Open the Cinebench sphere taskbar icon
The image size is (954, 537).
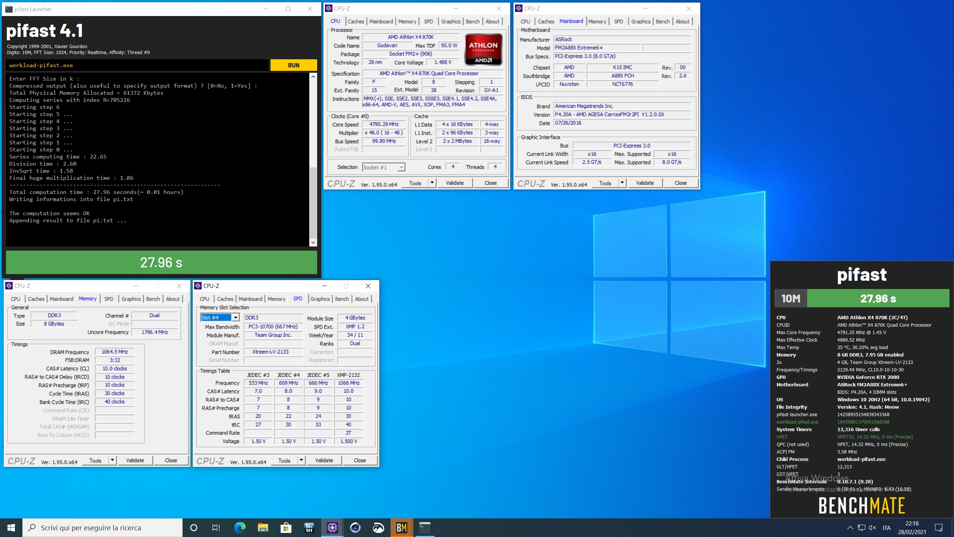click(355, 528)
